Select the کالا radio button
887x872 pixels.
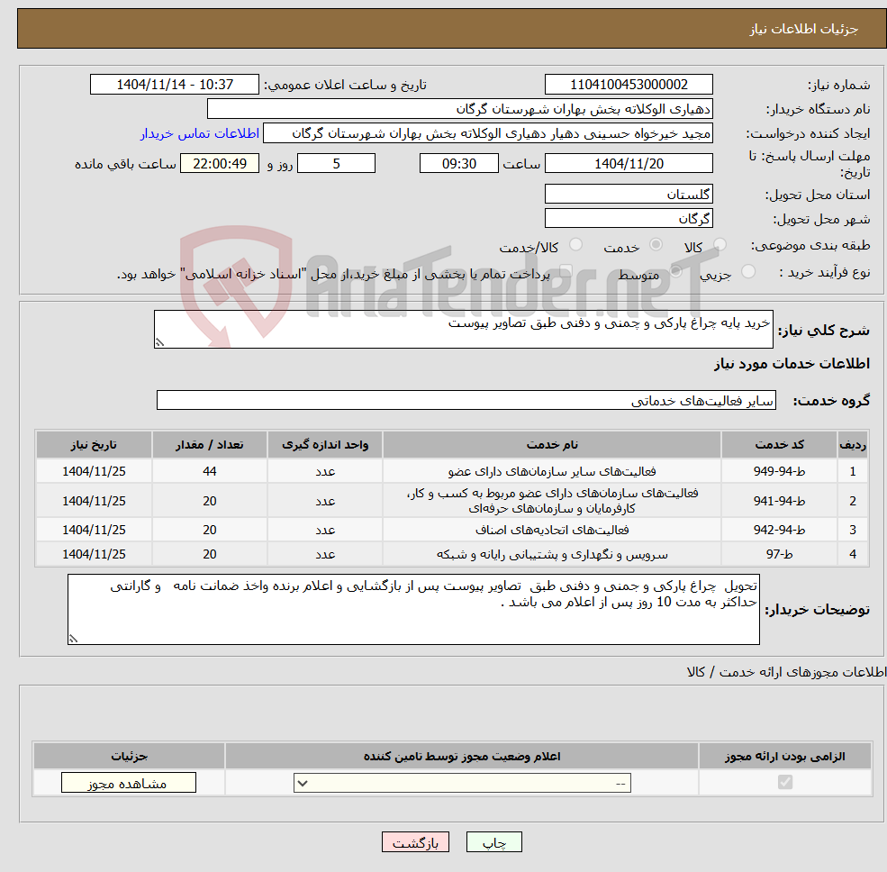point(720,244)
